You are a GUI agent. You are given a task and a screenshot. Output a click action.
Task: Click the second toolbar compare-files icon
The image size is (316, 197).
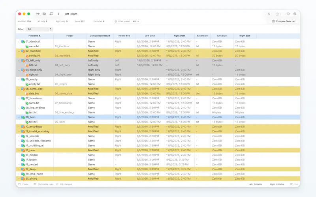44,14
